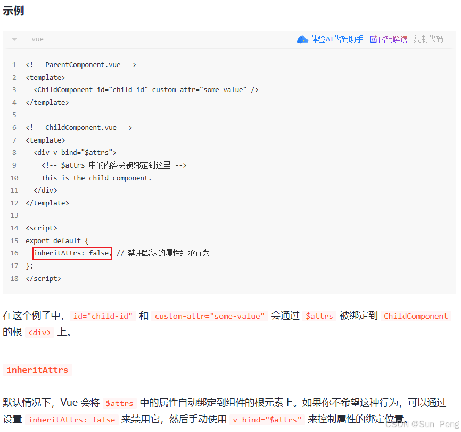Viewport: 461px width, 432px height.
Task: Click line number 1 in the gutter
Action: pos(14,64)
